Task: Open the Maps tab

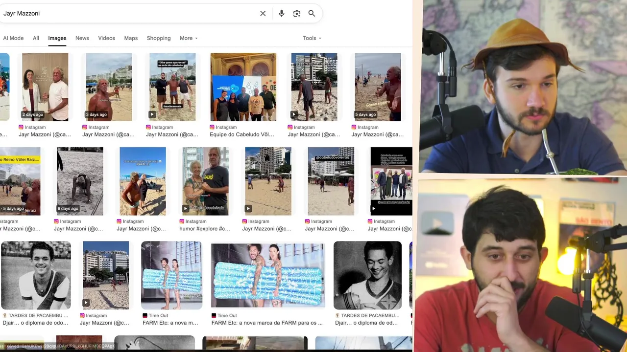Action: [x=131, y=38]
